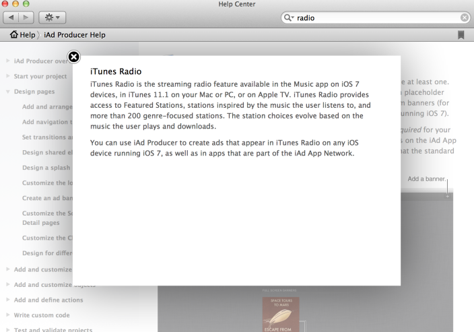Click the Space Tours to Mars thumbnail
The height and width of the screenshot is (332, 474).
point(281,314)
